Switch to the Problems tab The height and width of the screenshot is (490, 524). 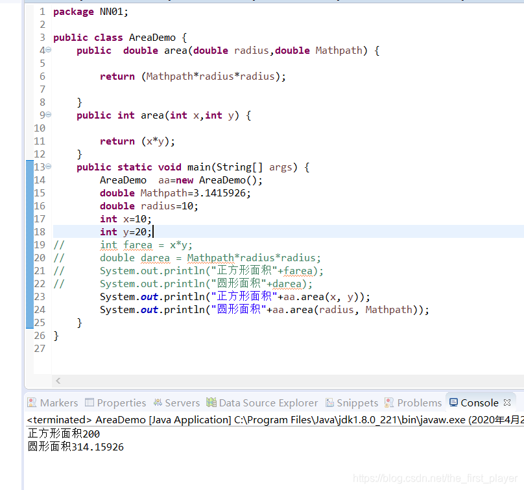click(x=413, y=402)
